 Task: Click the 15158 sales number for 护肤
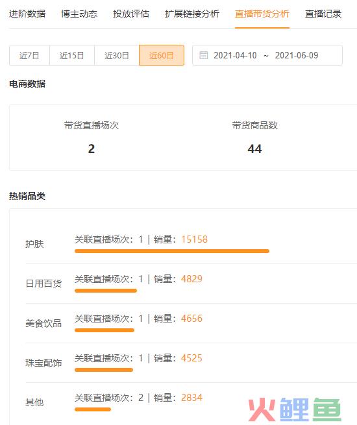point(194,239)
